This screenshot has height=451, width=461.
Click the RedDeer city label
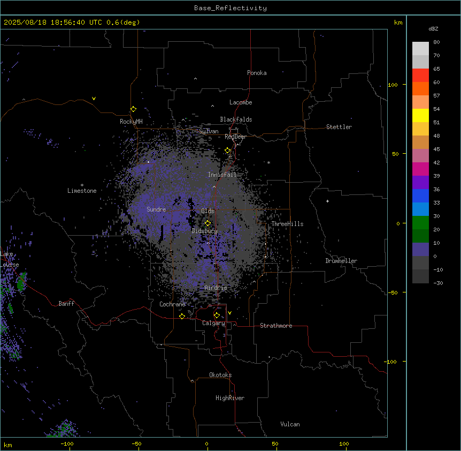click(x=236, y=137)
